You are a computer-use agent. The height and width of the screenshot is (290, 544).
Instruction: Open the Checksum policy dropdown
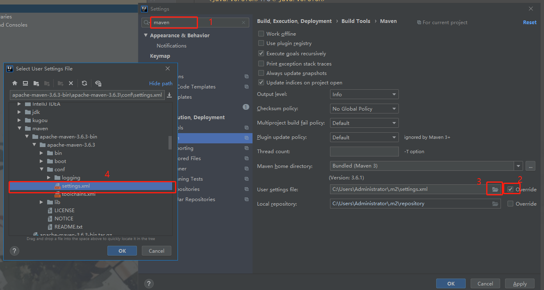point(364,109)
